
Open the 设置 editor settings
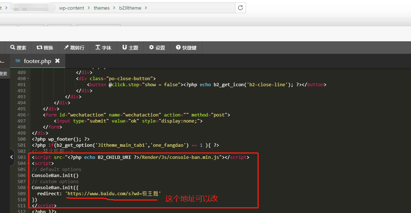(x=157, y=47)
